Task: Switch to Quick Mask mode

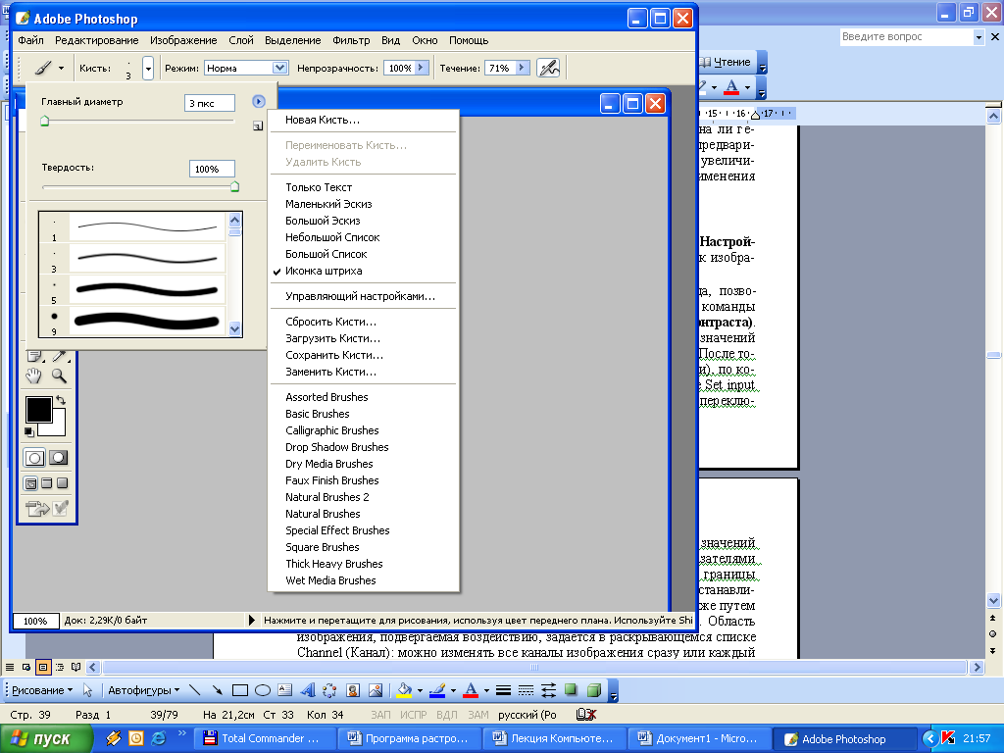Action: tap(58, 458)
